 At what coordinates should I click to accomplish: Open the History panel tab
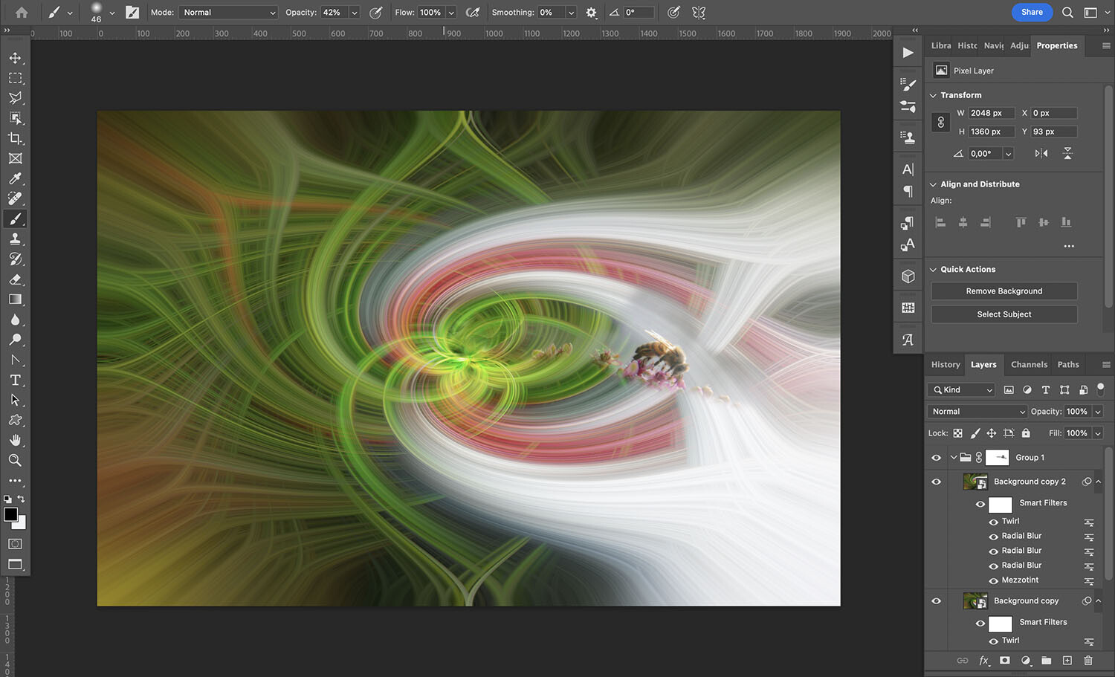945,364
